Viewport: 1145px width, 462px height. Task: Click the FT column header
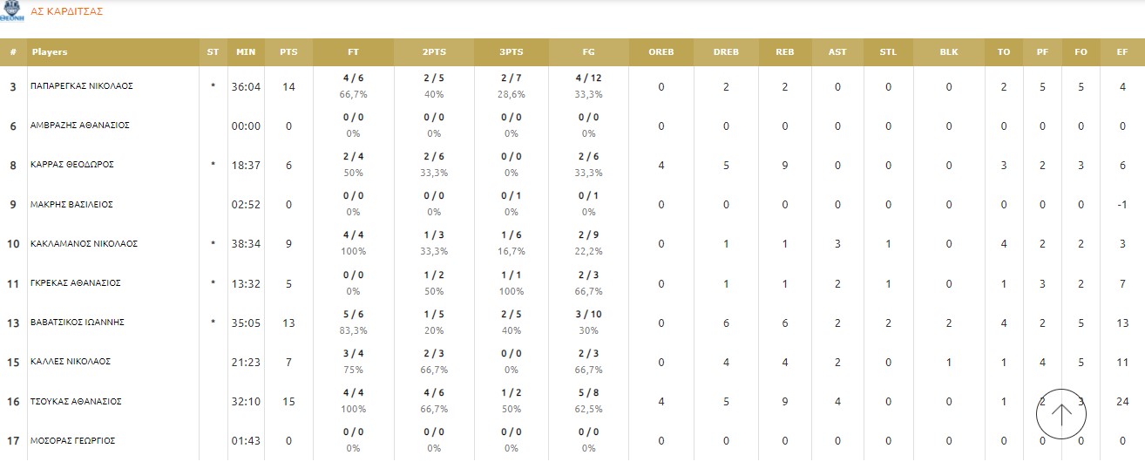point(353,52)
